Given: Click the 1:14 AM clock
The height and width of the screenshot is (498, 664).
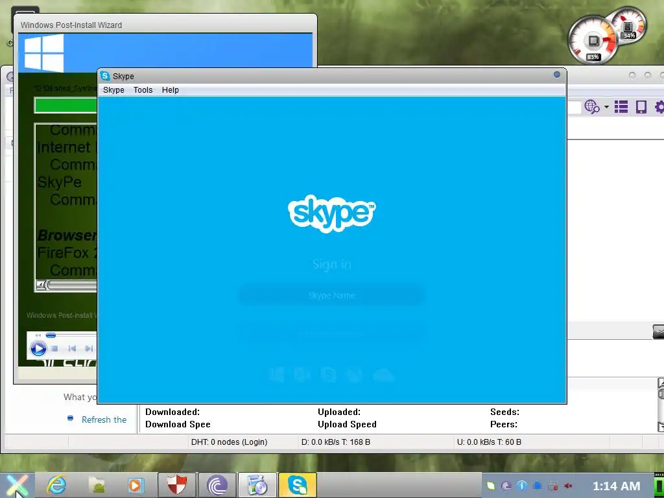Looking at the screenshot, I should click(x=616, y=486).
